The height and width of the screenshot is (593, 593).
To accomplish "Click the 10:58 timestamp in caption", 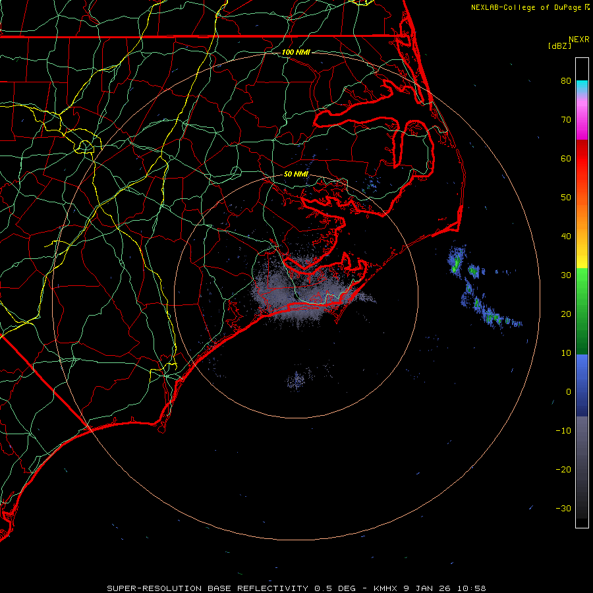I will (472, 588).
